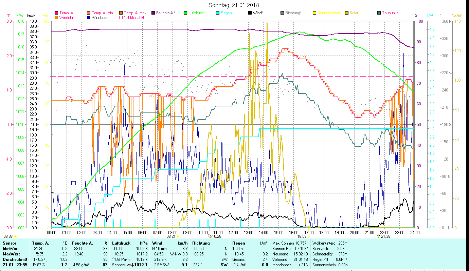The height and width of the screenshot is (271, 469).
Task: Click the 234 ° direction value
Action: click(198, 265)
